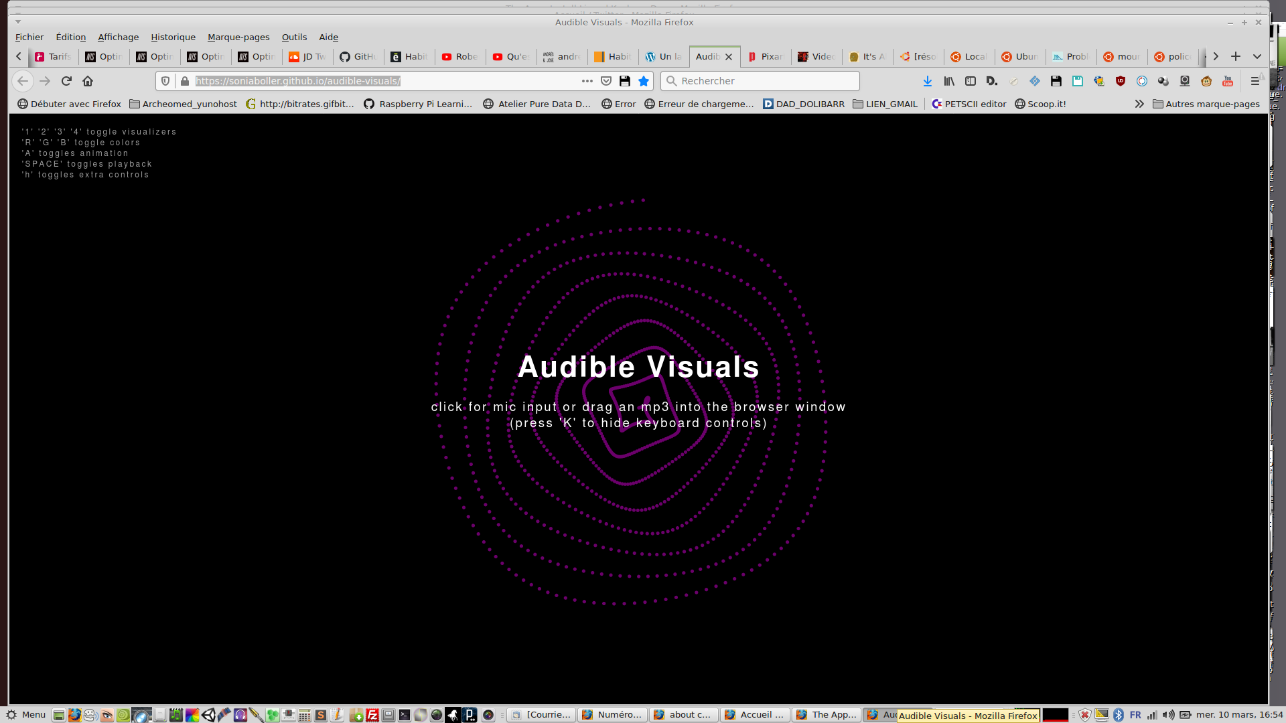Show more bookmarks with double-chevron
This screenshot has height=723, width=1286.
click(1139, 104)
